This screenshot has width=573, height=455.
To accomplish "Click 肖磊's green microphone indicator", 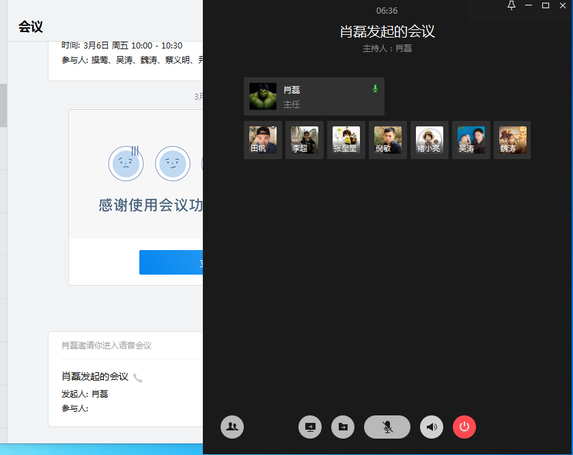I will [x=375, y=89].
